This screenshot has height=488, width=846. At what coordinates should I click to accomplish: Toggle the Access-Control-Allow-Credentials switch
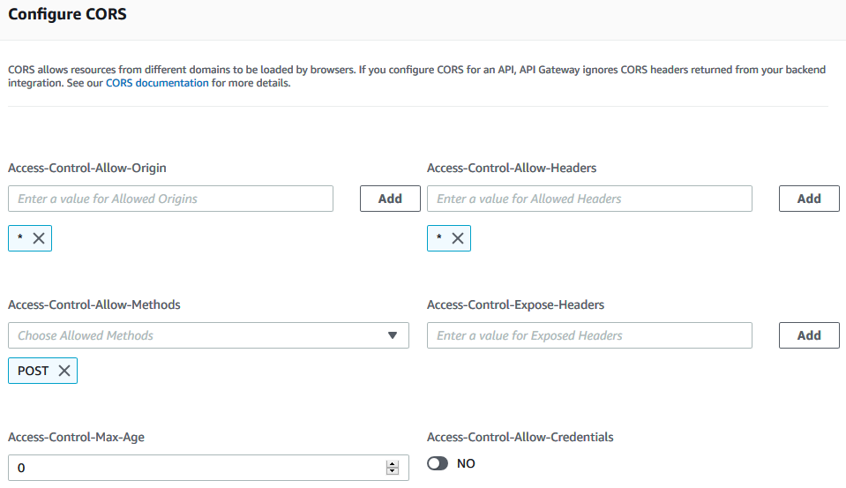point(438,463)
